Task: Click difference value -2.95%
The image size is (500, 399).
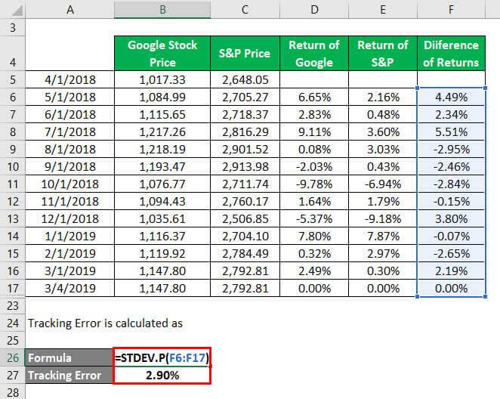Action: point(451,150)
